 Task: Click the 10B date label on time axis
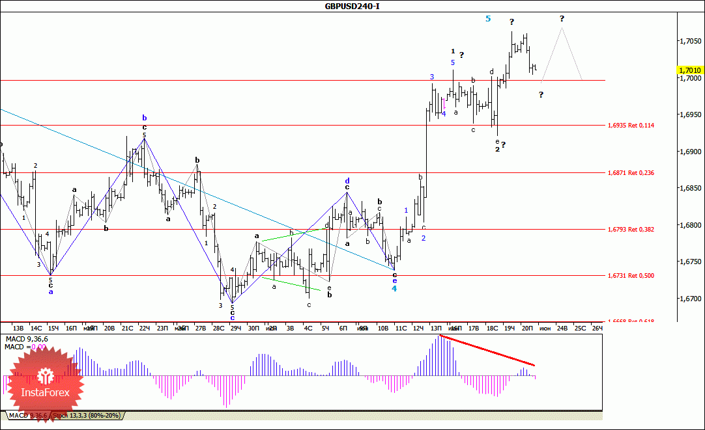pyautogui.click(x=383, y=328)
